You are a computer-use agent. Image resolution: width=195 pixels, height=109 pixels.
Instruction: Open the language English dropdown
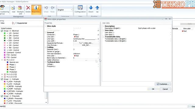71,10
